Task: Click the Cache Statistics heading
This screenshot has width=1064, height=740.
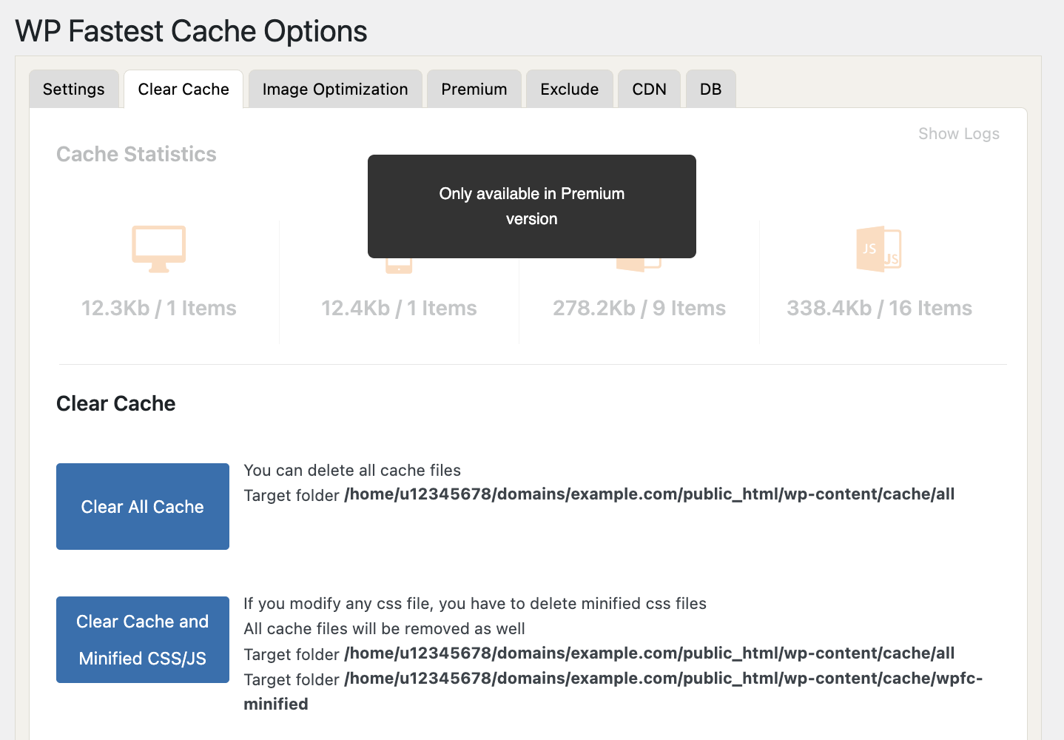Action: click(136, 154)
